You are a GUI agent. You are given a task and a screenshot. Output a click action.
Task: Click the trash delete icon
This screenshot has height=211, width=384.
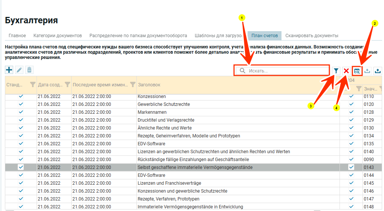tap(29, 70)
